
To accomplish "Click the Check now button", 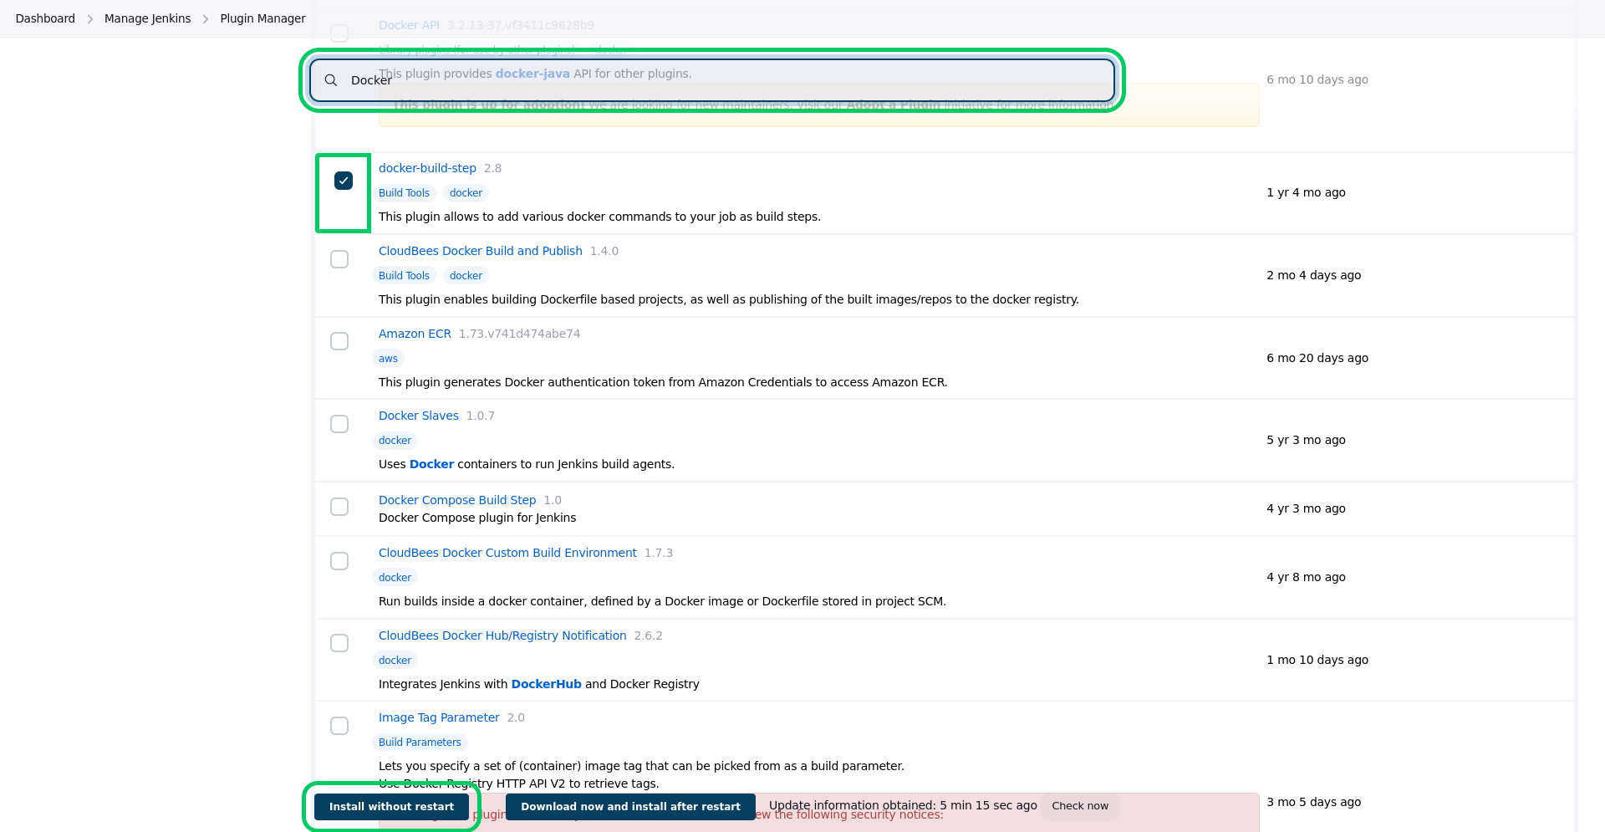I will pyautogui.click(x=1080, y=806).
